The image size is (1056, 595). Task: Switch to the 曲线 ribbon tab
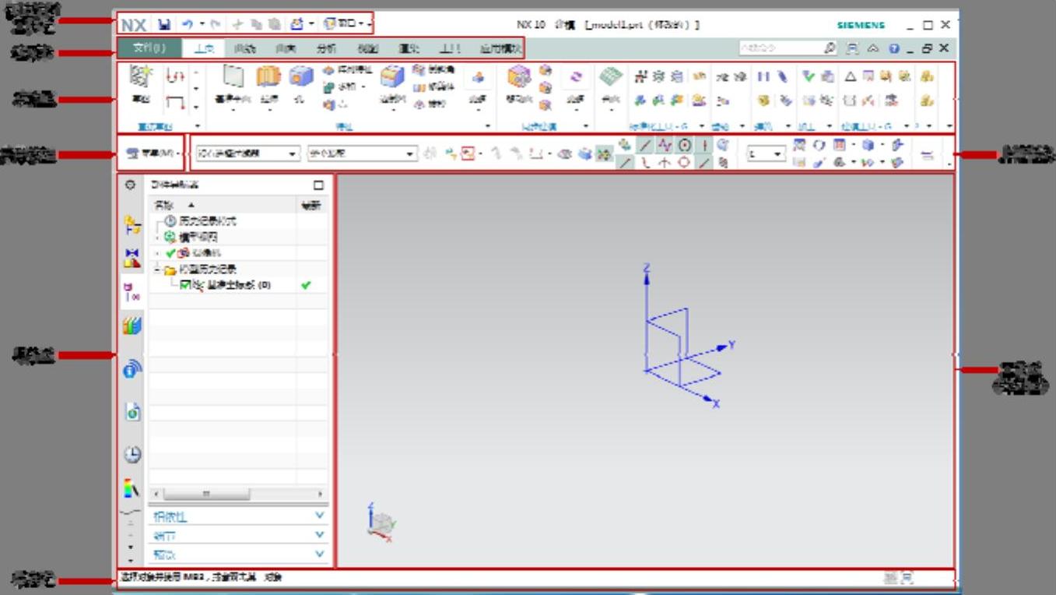click(245, 48)
